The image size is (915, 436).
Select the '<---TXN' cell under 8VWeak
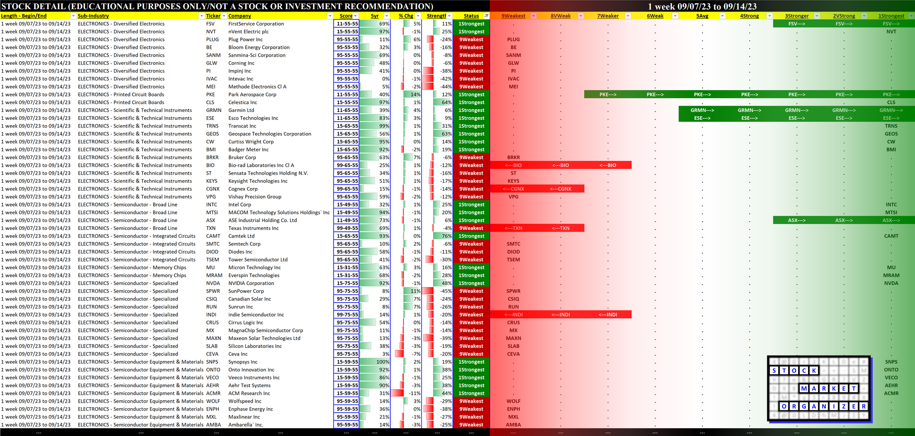(x=560, y=228)
